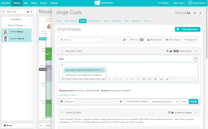Show Pinned chart entries
The image size is (208, 129).
pyautogui.click(x=137, y=40)
